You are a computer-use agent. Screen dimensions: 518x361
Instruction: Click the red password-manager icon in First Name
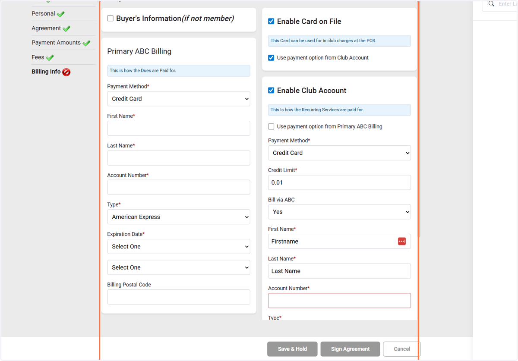[x=402, y=242]
